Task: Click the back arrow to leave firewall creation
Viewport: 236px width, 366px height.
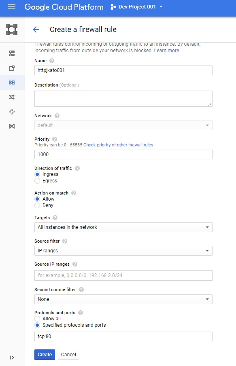Action: [x=35, y=30]
